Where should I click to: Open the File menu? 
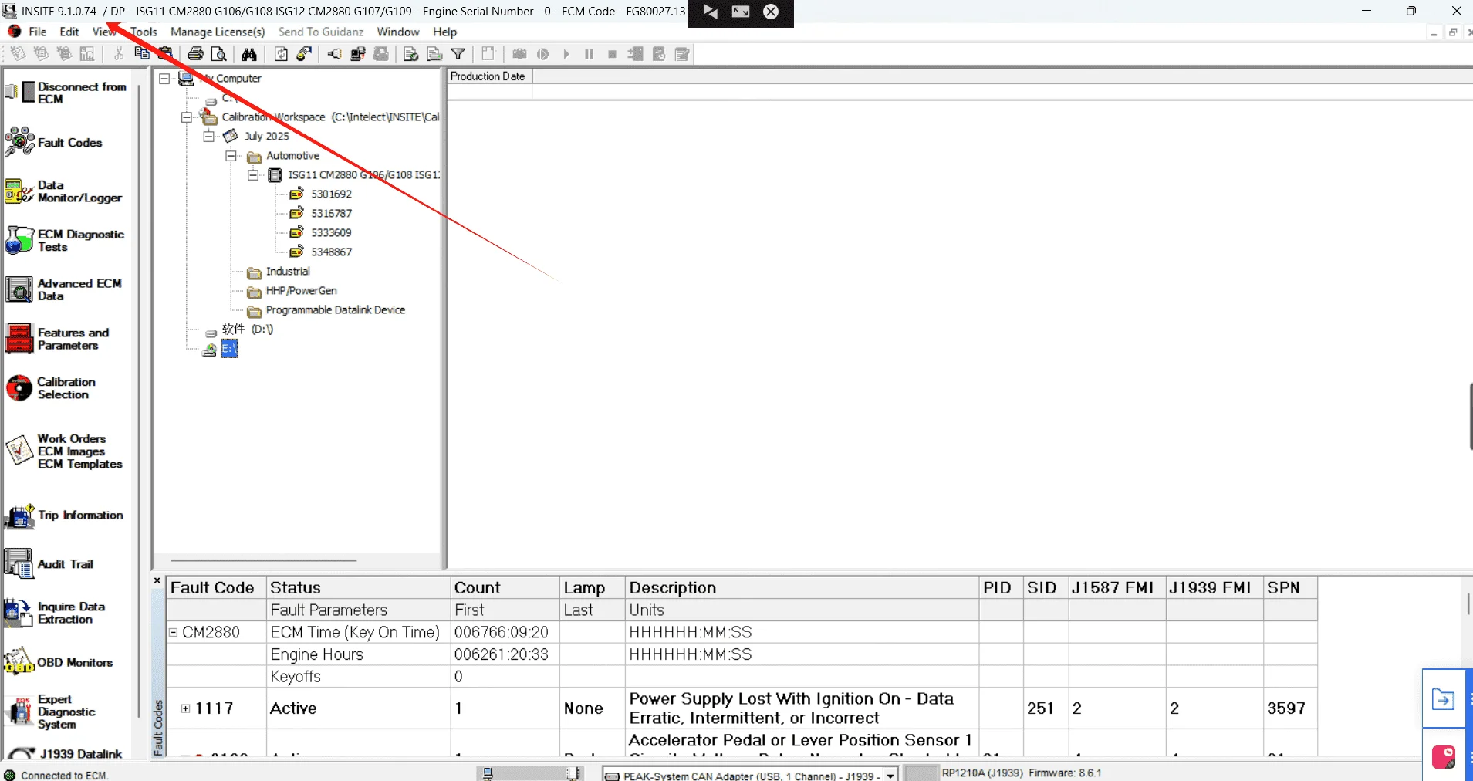point(38,32)
